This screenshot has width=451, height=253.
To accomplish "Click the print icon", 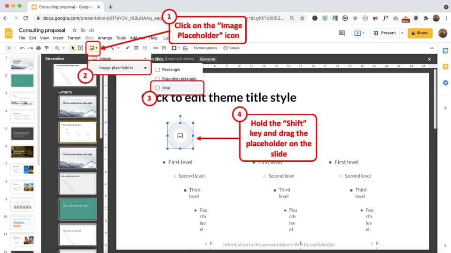I will [x=39, y=48].
